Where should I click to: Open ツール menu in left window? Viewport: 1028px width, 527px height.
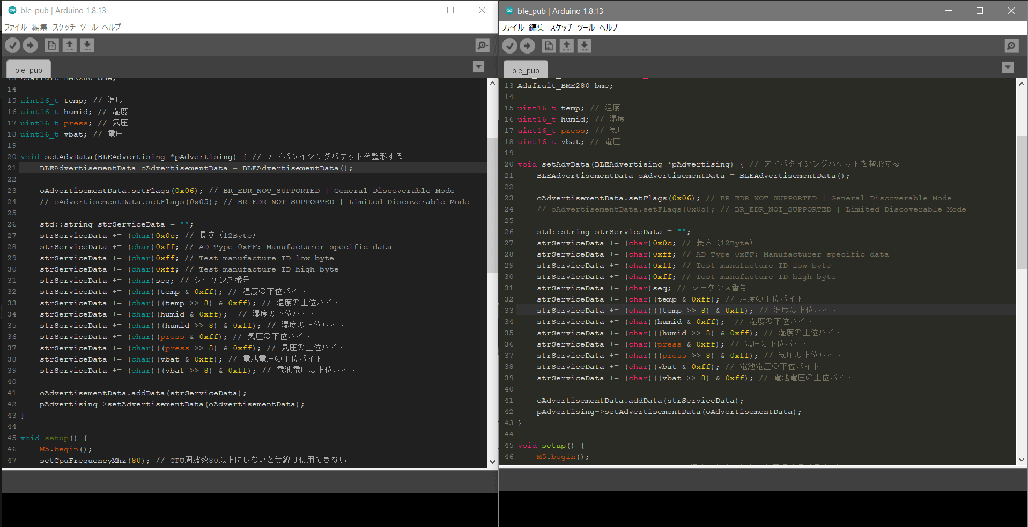point(88,27)
